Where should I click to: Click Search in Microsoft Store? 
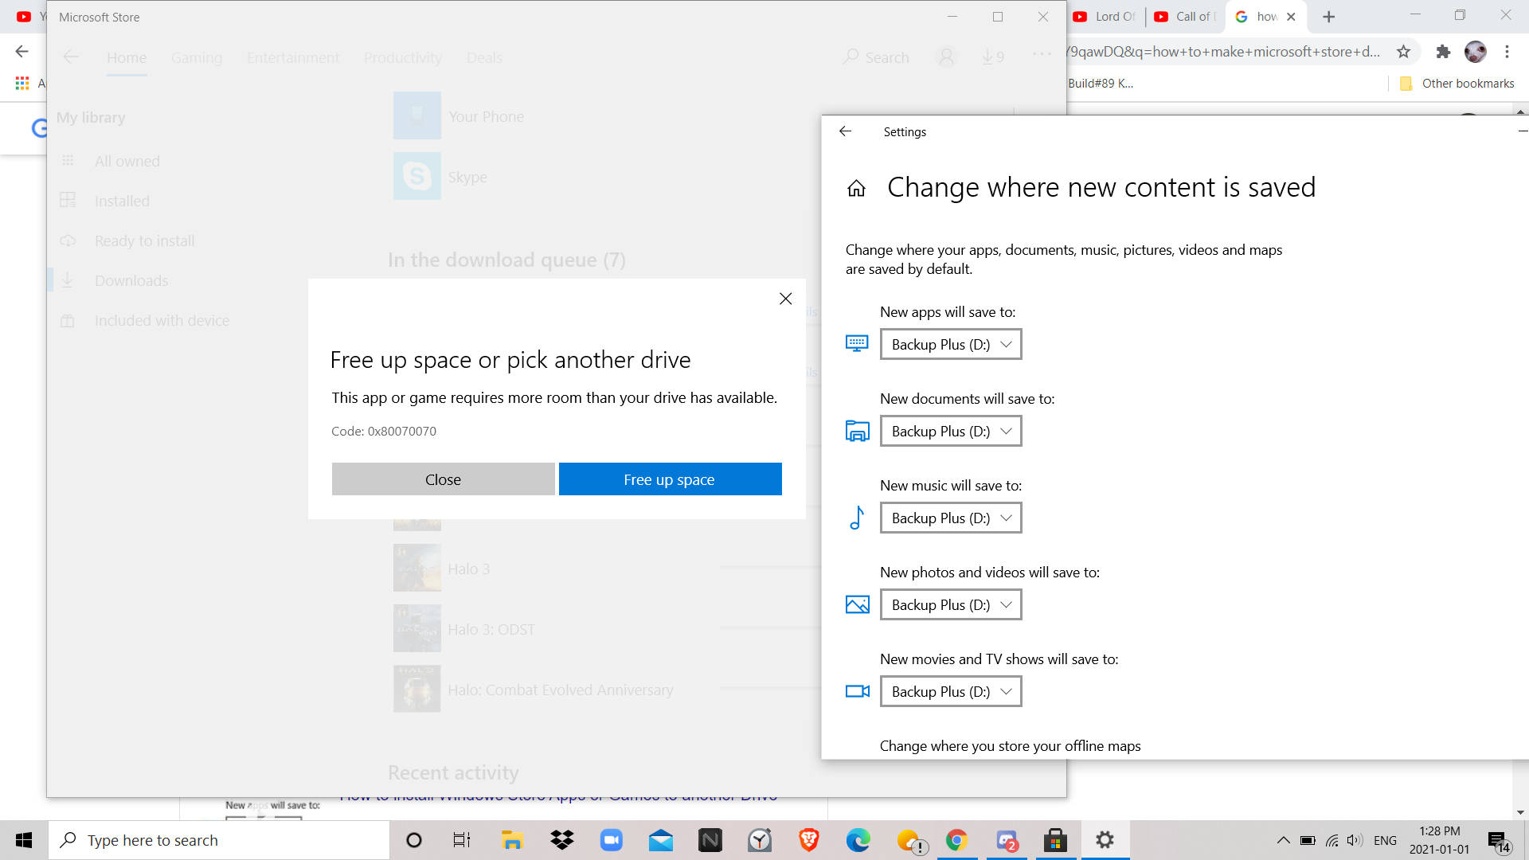click(x=876, y=57)
